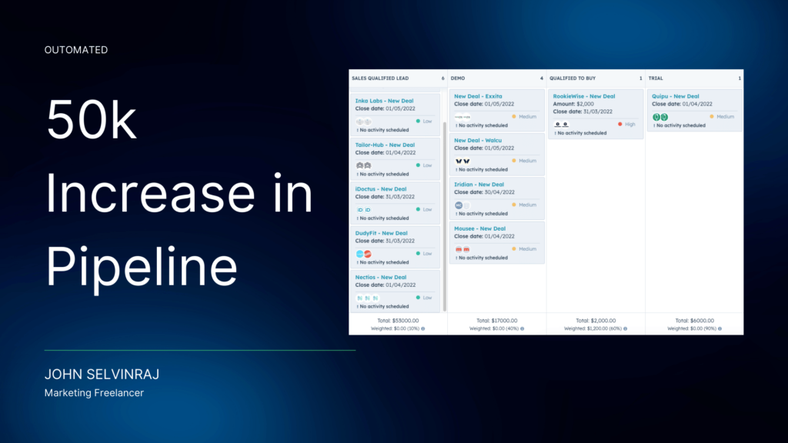This screenshot has height=443, width=788.
Task: Select the Sales Qualified Lead column header
Action: 380,78
